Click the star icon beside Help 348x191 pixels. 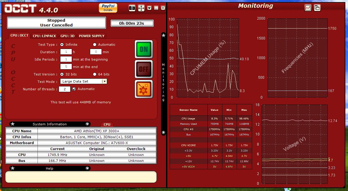(x=13, y=168)
